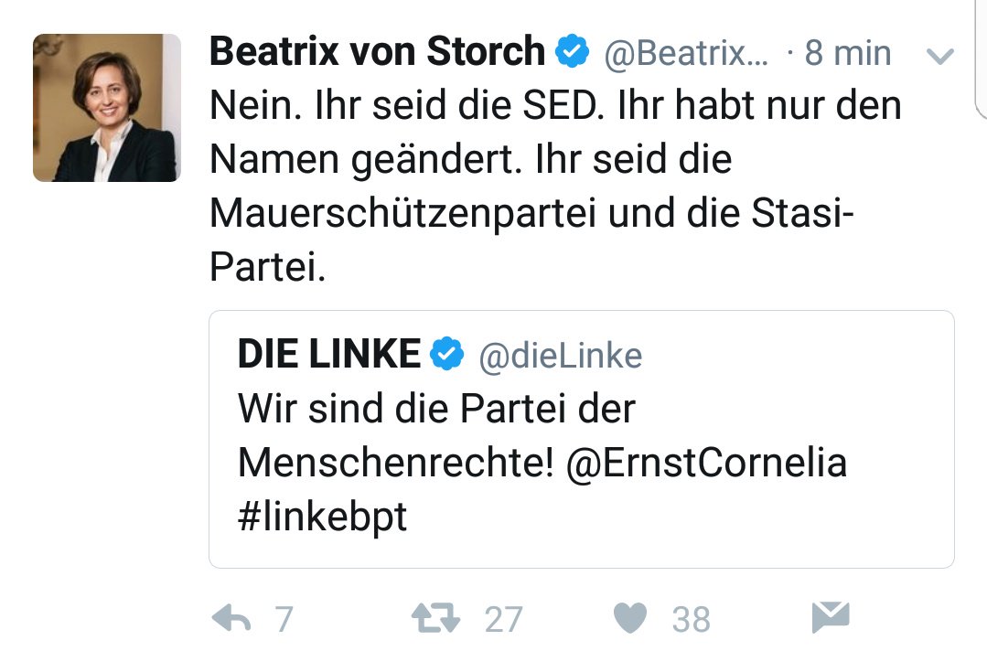This screenshot has width=987, height=651.
Task: Send tweet via direct message envelope icon
Action: click(831, 618)
